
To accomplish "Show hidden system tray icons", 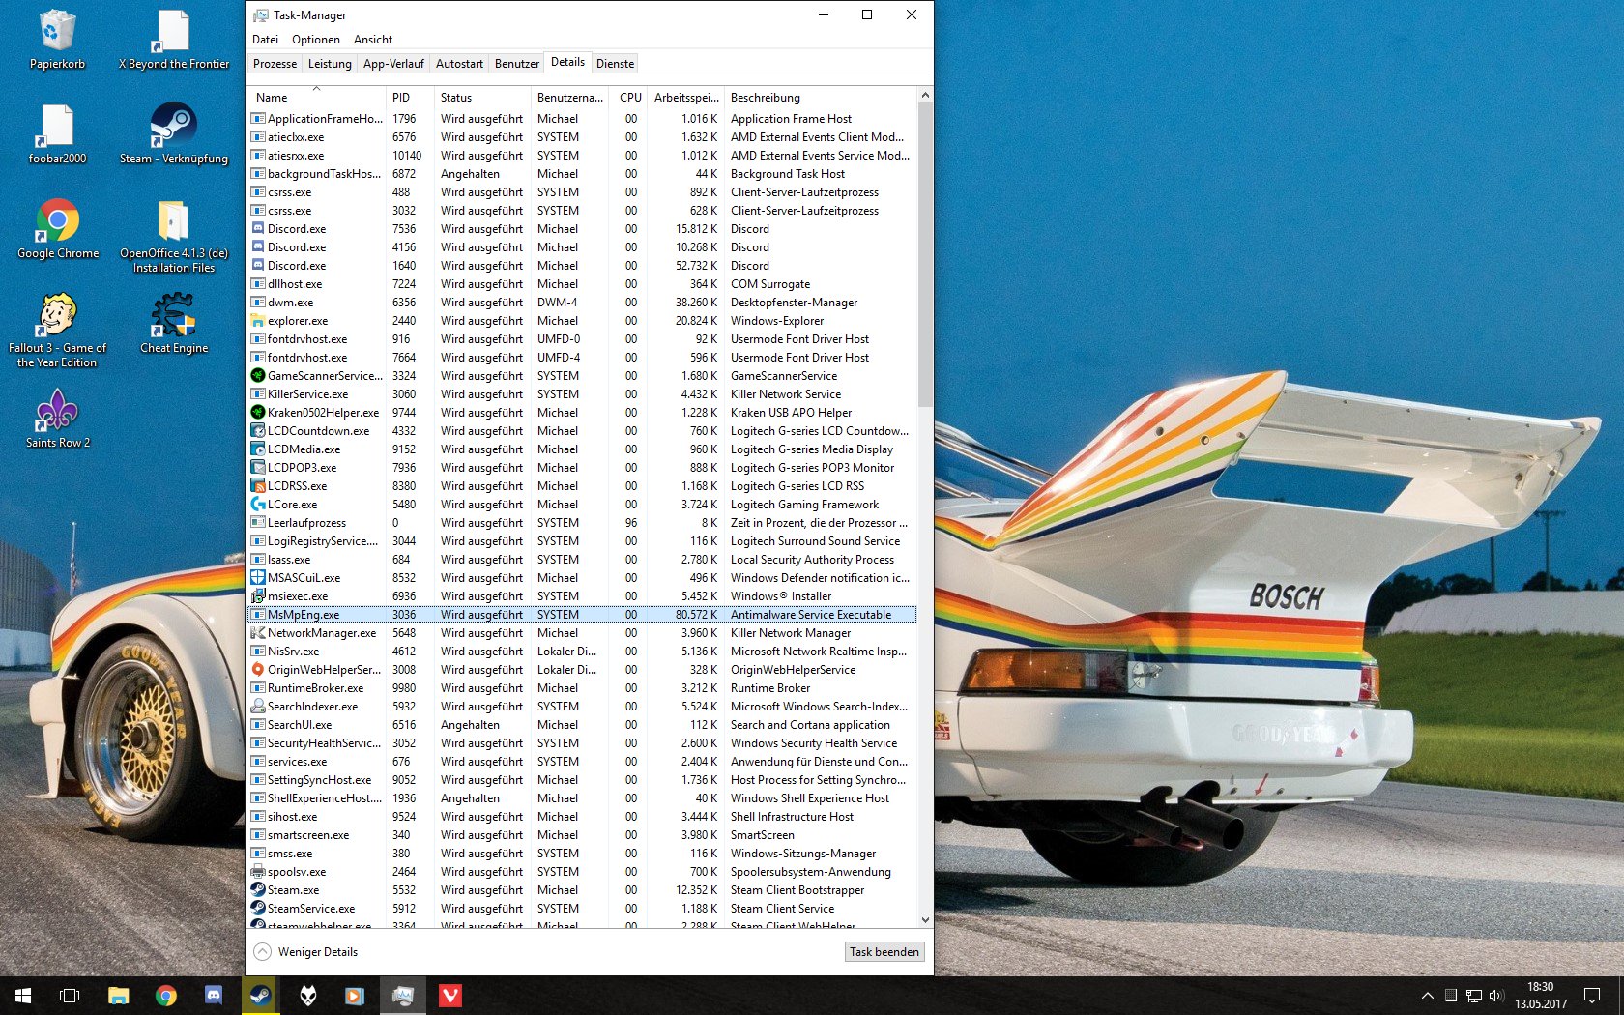I will coord(1427,995).
